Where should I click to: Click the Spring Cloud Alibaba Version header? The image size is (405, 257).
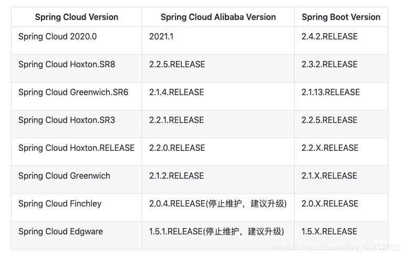(x=218, y=17)
